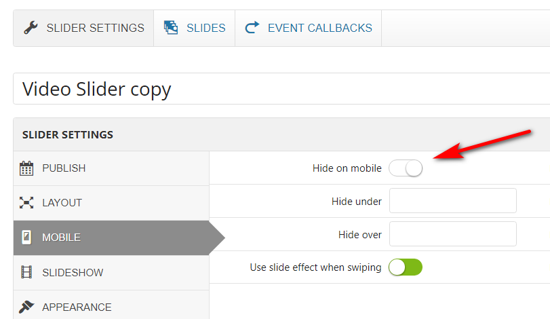Click the Mobile device icon

[x=26, y=238]
